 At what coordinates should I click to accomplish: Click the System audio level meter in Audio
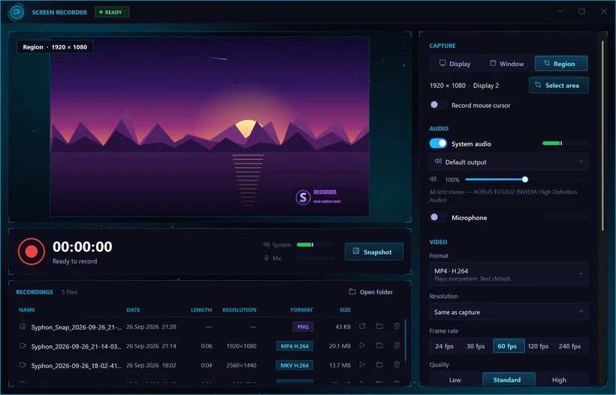click(565, 143)
